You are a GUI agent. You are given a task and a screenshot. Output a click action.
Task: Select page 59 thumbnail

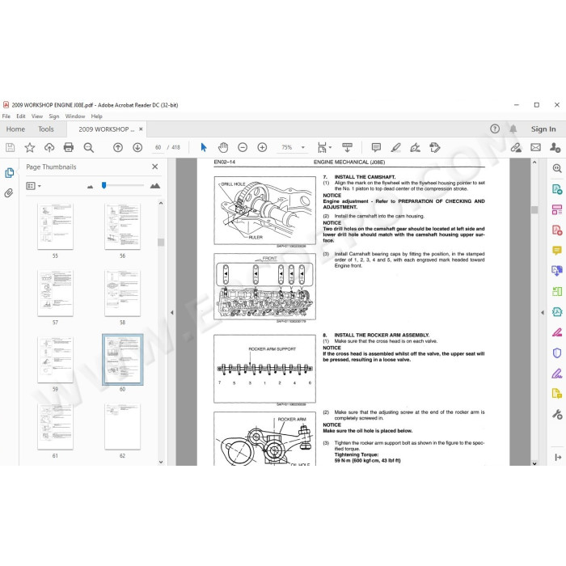(x=55, y=360)
